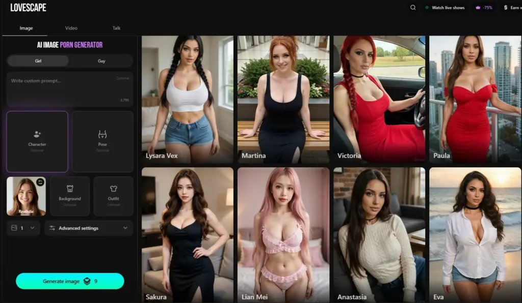Open the Talk tab
522x303 pixels.
(117, 28)
